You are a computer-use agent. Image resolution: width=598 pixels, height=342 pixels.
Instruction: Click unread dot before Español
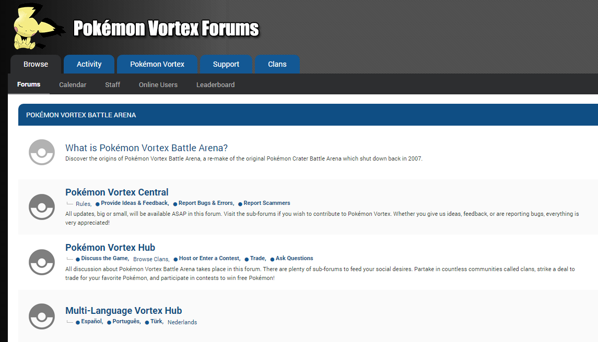click(x=78, y=323)
